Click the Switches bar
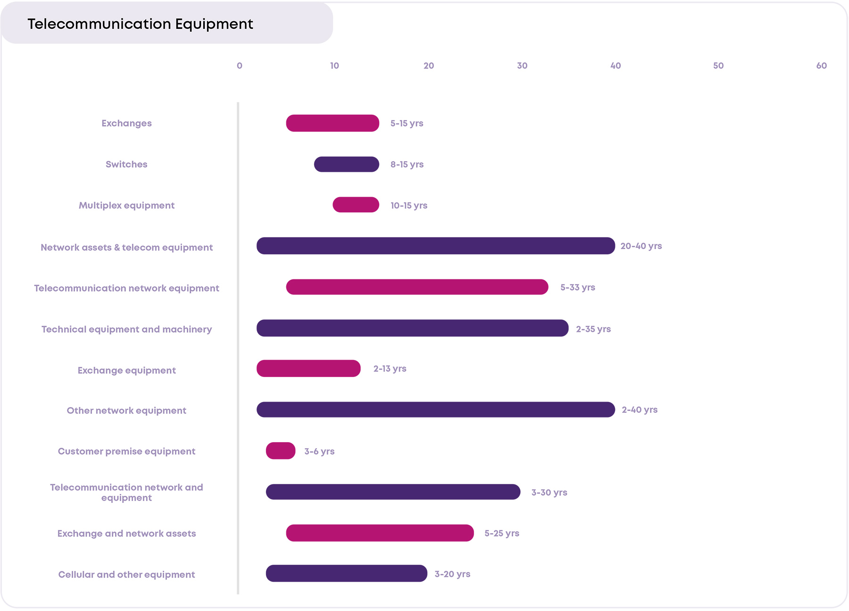 (347, 164)
